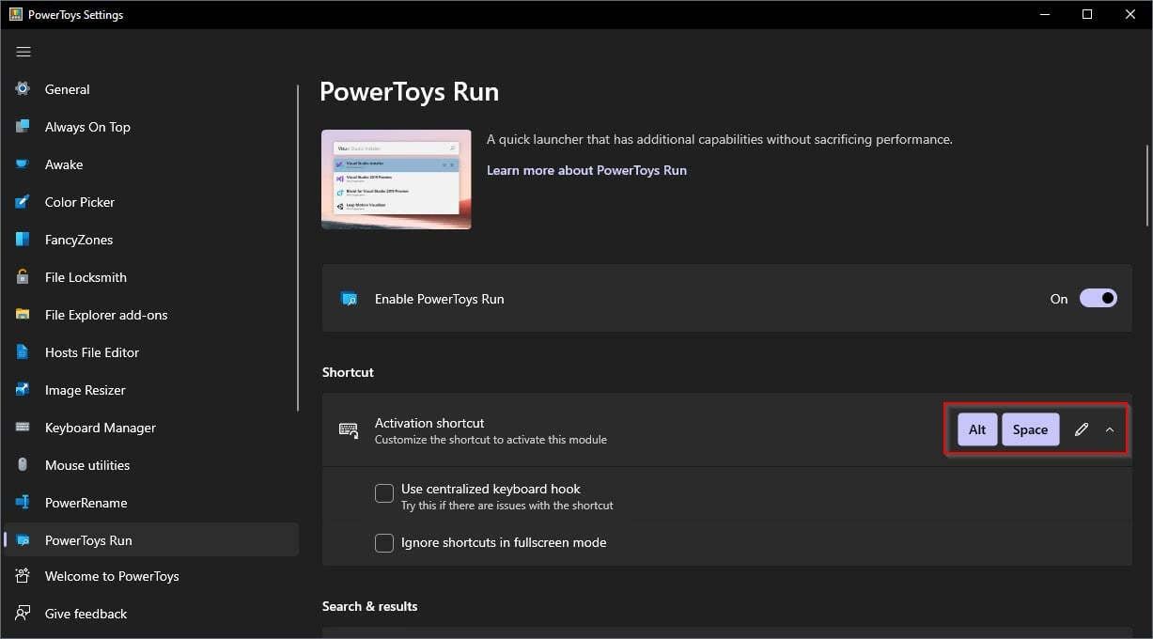Click the Alt key button
The height and width of the screenshot is (639, 1153).
coord(977,429)
